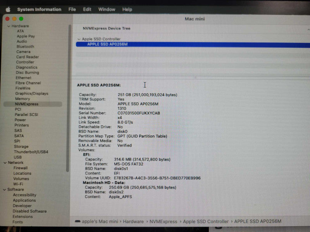Select Accessibility under Software

(24, 195)
